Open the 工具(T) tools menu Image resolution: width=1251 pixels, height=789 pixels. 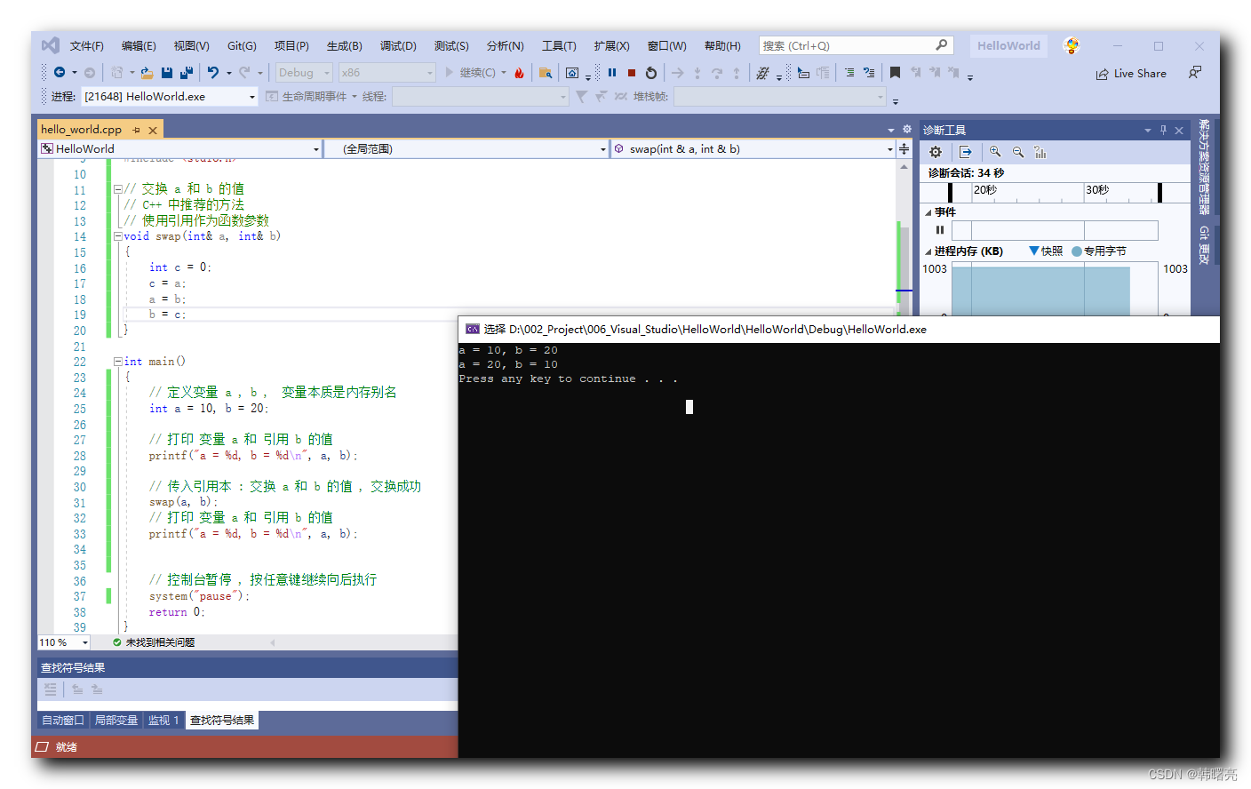(x=559, y=45)
